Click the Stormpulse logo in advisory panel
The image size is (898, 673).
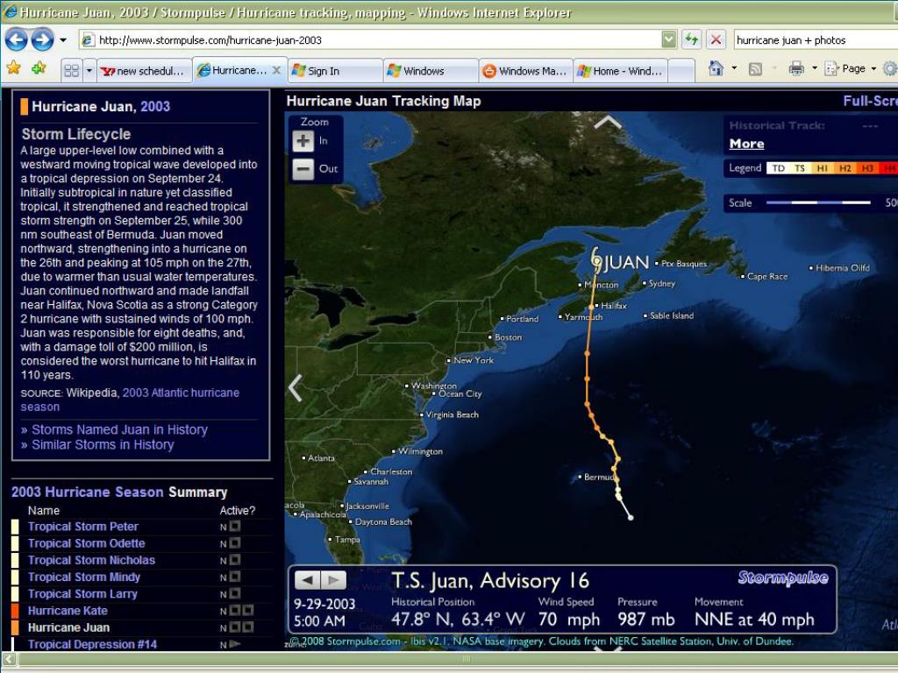coord(783,577)
